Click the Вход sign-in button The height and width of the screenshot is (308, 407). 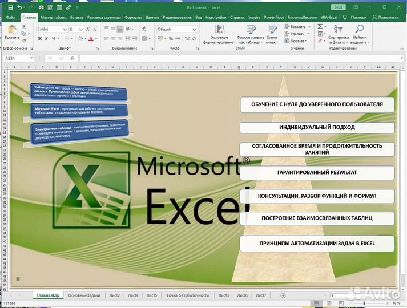click(x=338, y=7)
